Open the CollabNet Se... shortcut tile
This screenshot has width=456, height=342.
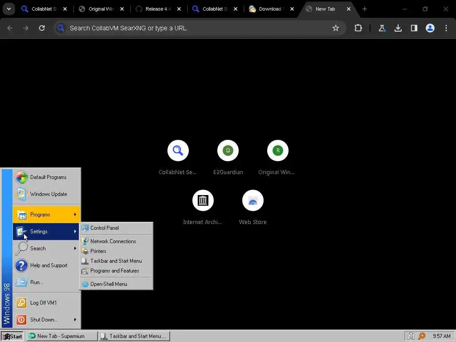(178, 157)
